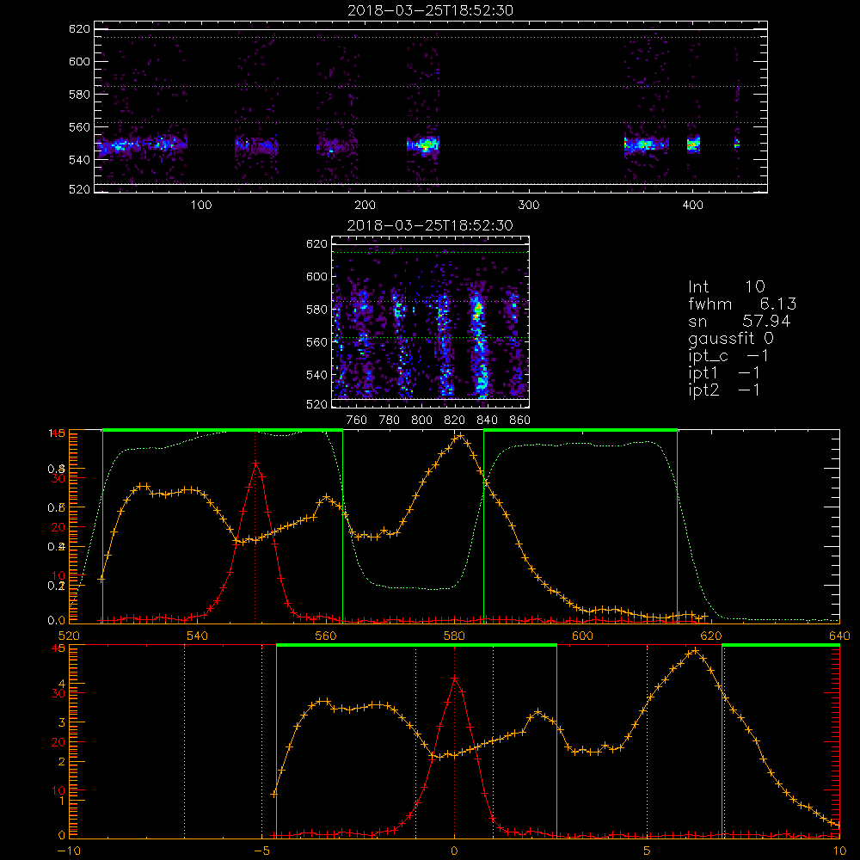Click the top plot title 2018-03-25T18:52:30
Image resolution: width=860 pixels, height=860 pixels.
click(430, 10)
